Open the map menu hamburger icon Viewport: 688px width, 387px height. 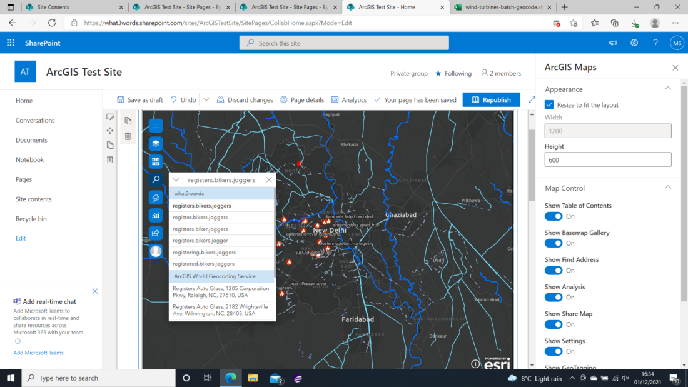(x=156, y=126)
